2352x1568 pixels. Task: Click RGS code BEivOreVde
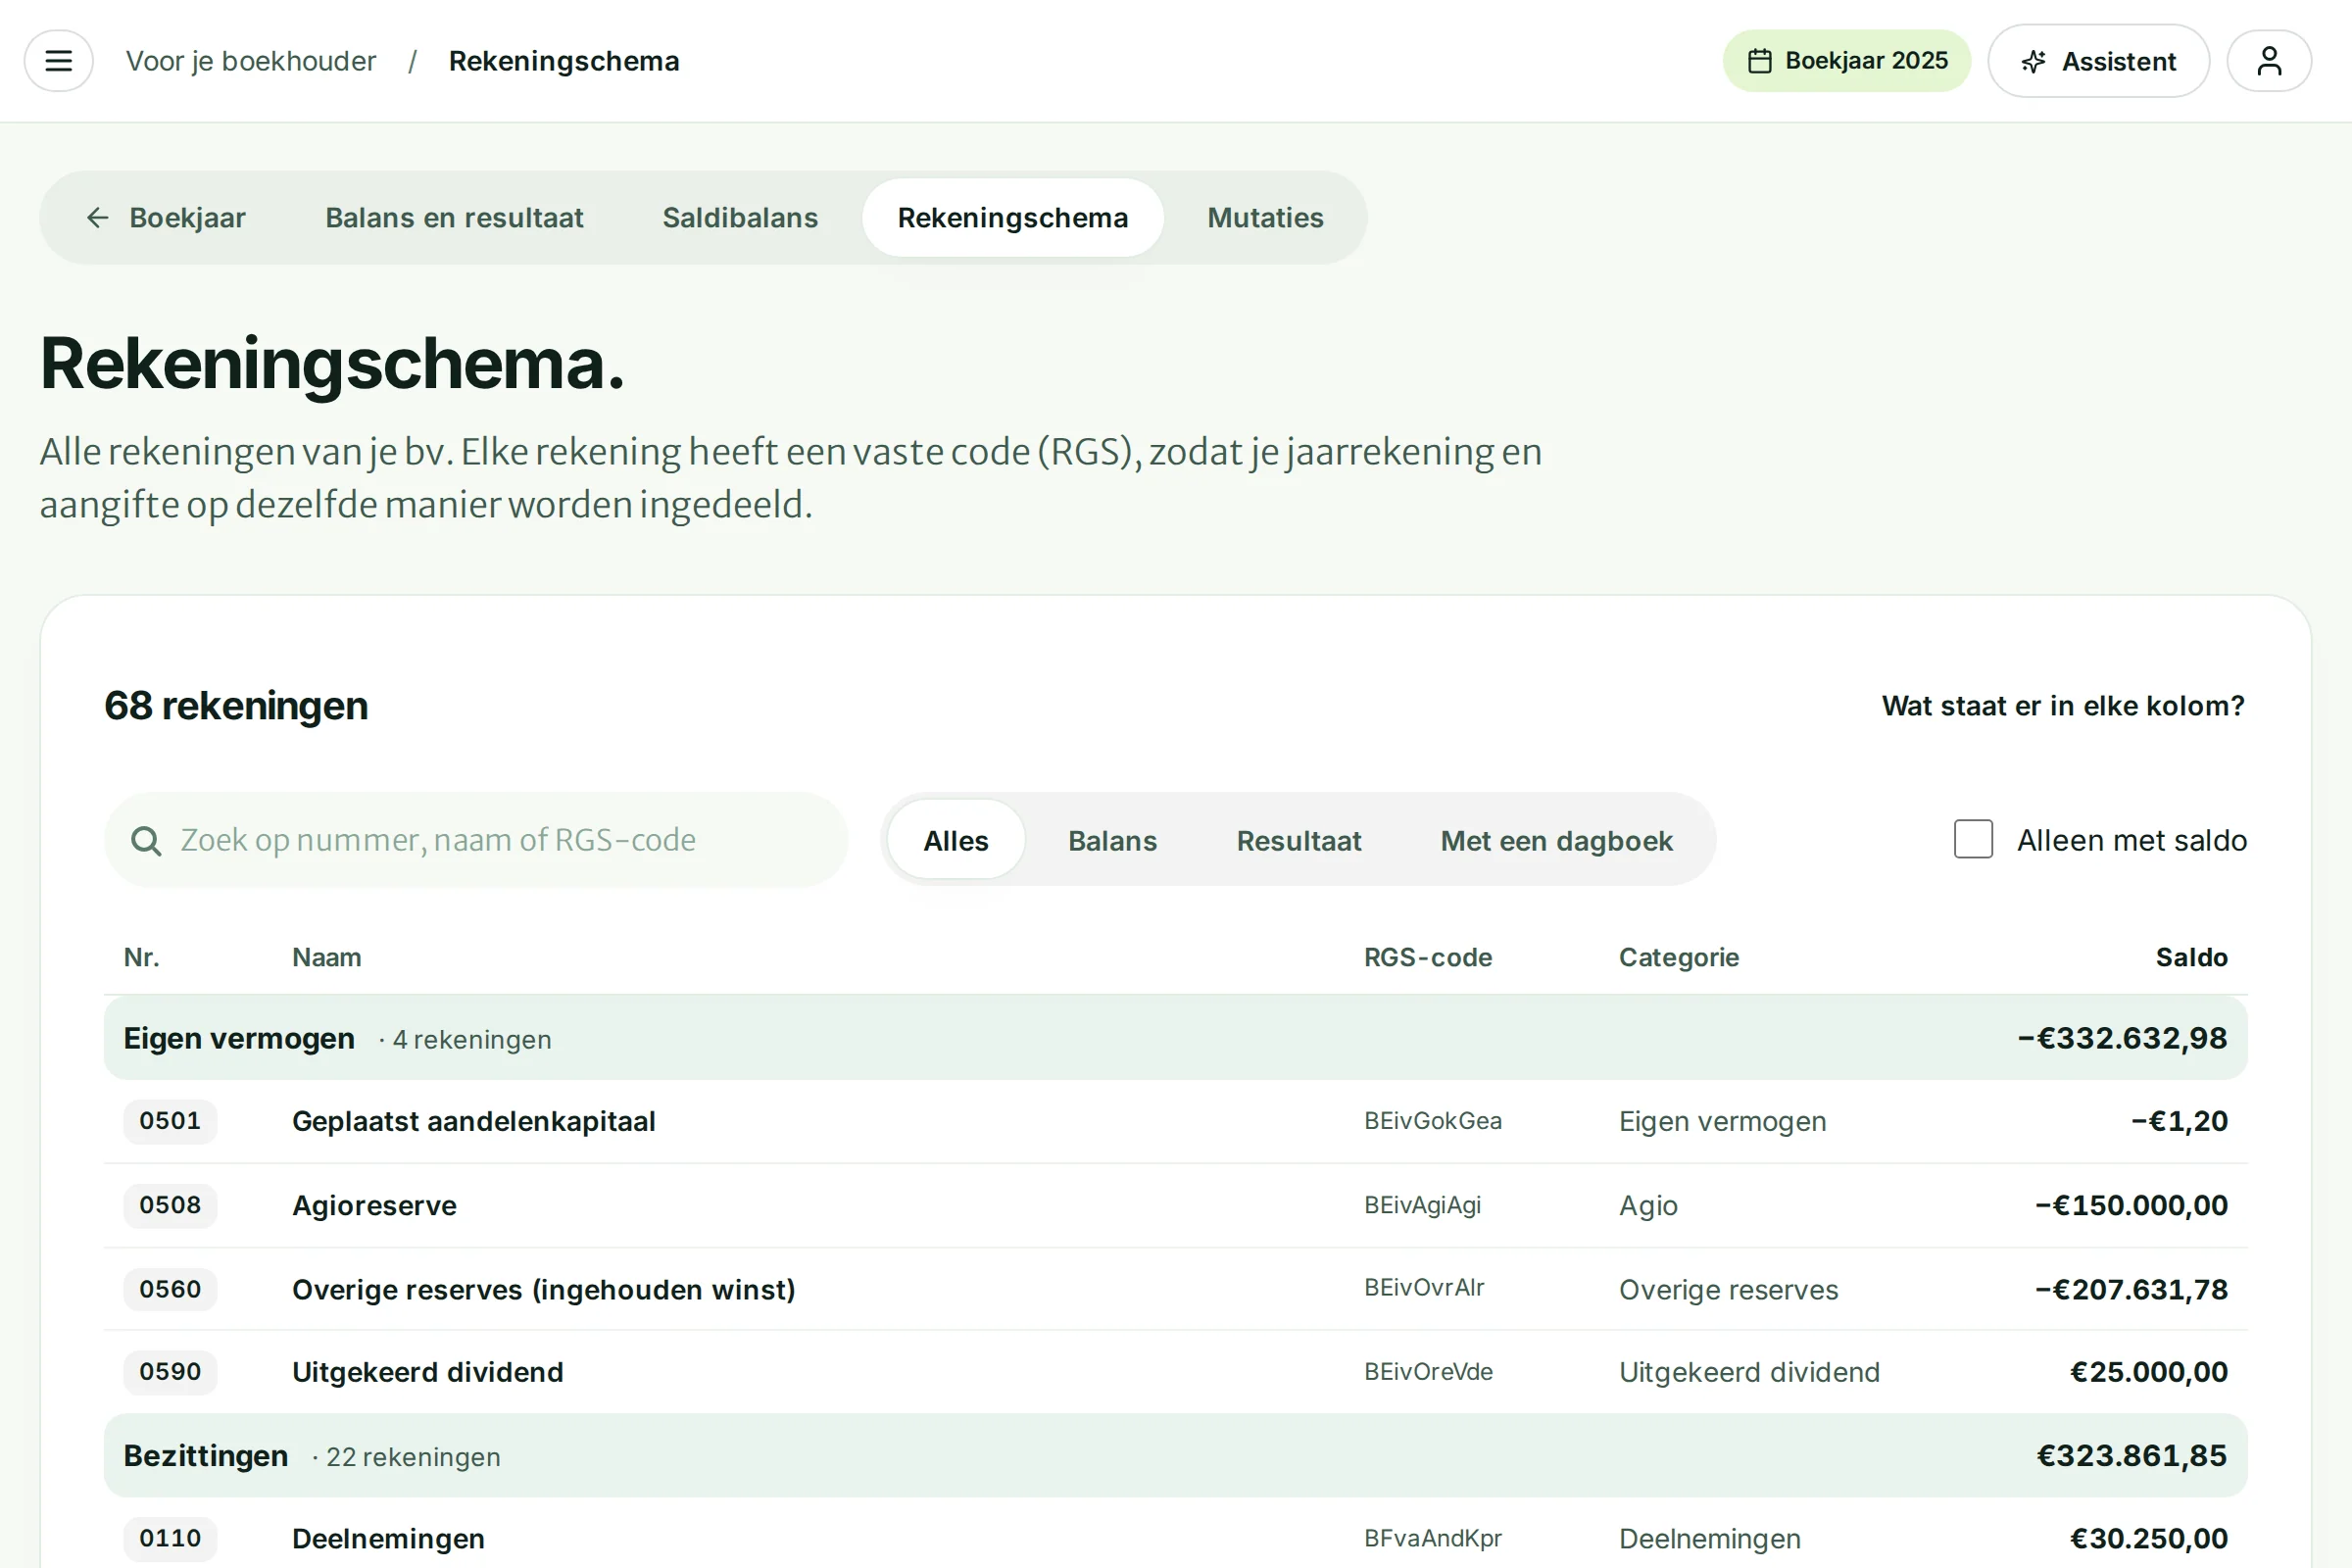coord(1428,1372)
